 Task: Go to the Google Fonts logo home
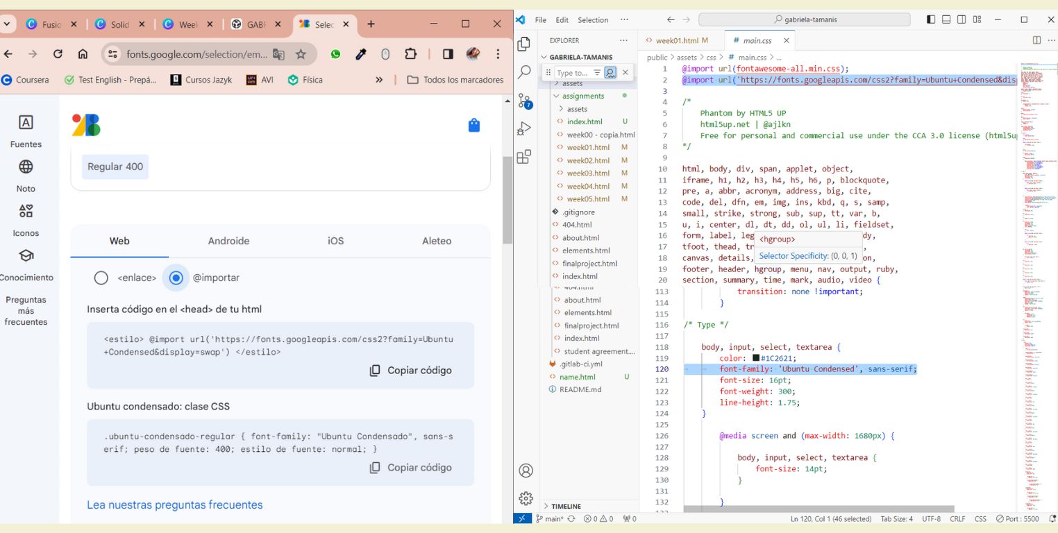coord(86,125)
